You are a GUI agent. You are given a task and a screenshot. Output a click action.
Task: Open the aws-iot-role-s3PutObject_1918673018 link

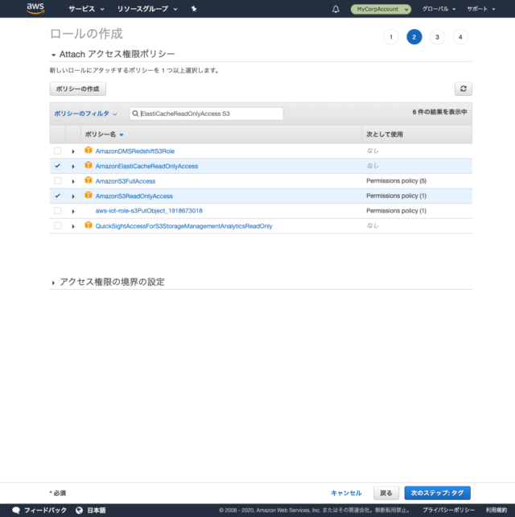[x=149, y=211]
